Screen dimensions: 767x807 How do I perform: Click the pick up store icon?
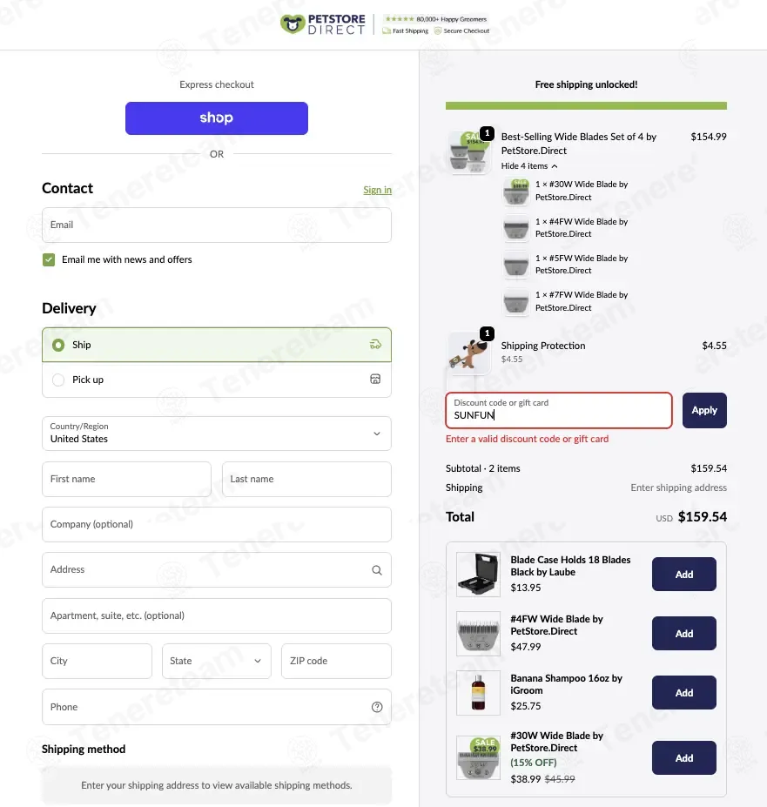(376, 380)
